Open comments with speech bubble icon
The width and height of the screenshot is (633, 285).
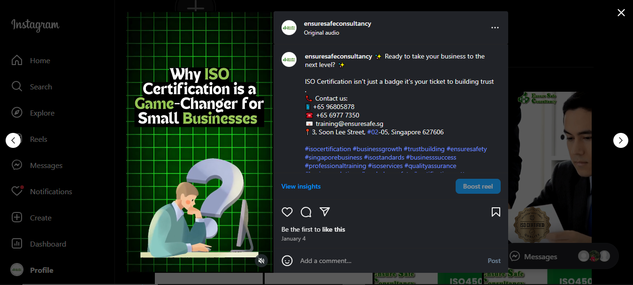[306, 212]
